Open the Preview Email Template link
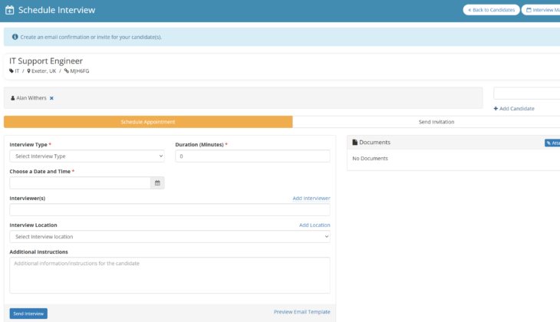Screen dimensions: 560x322 [301, 312]
